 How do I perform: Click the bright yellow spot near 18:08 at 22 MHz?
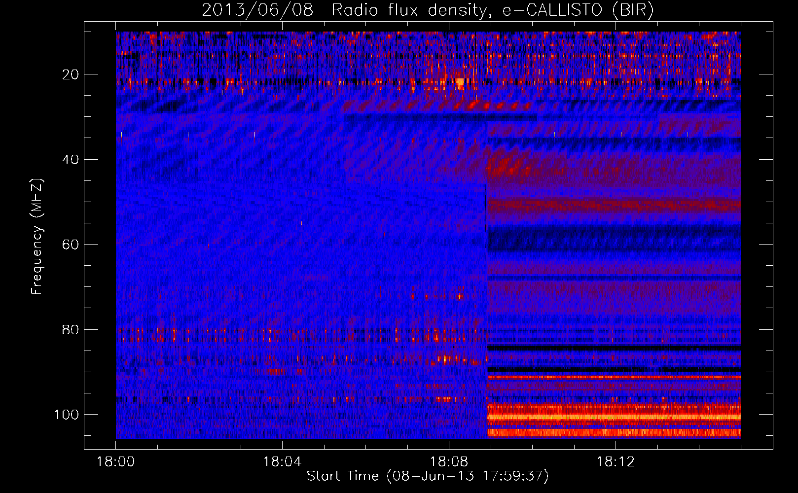460,82
